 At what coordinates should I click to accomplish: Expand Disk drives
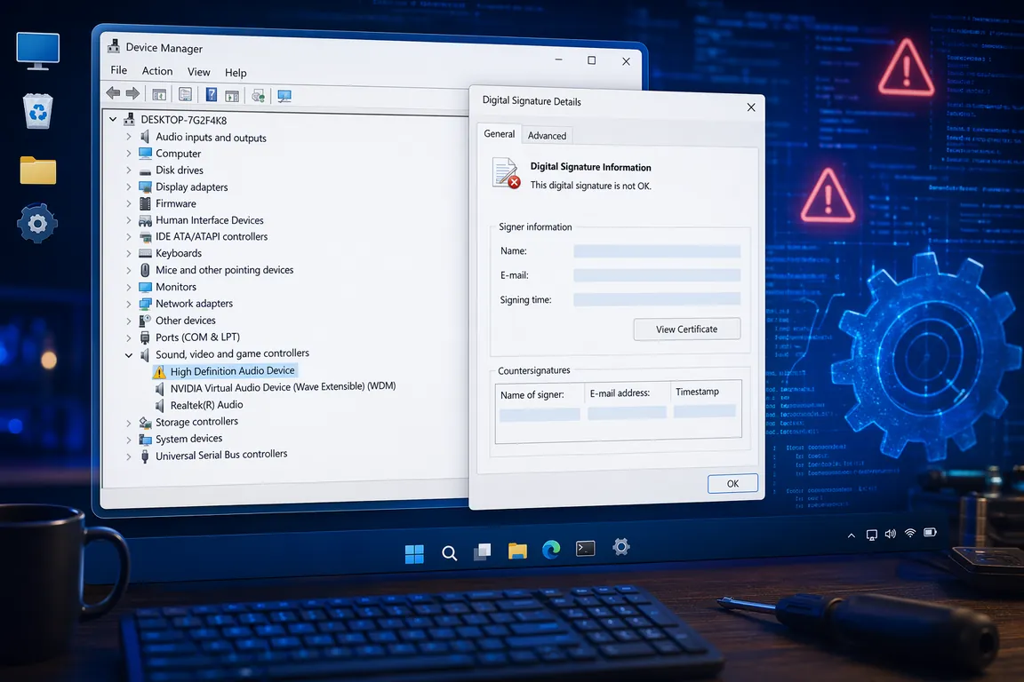129,170
